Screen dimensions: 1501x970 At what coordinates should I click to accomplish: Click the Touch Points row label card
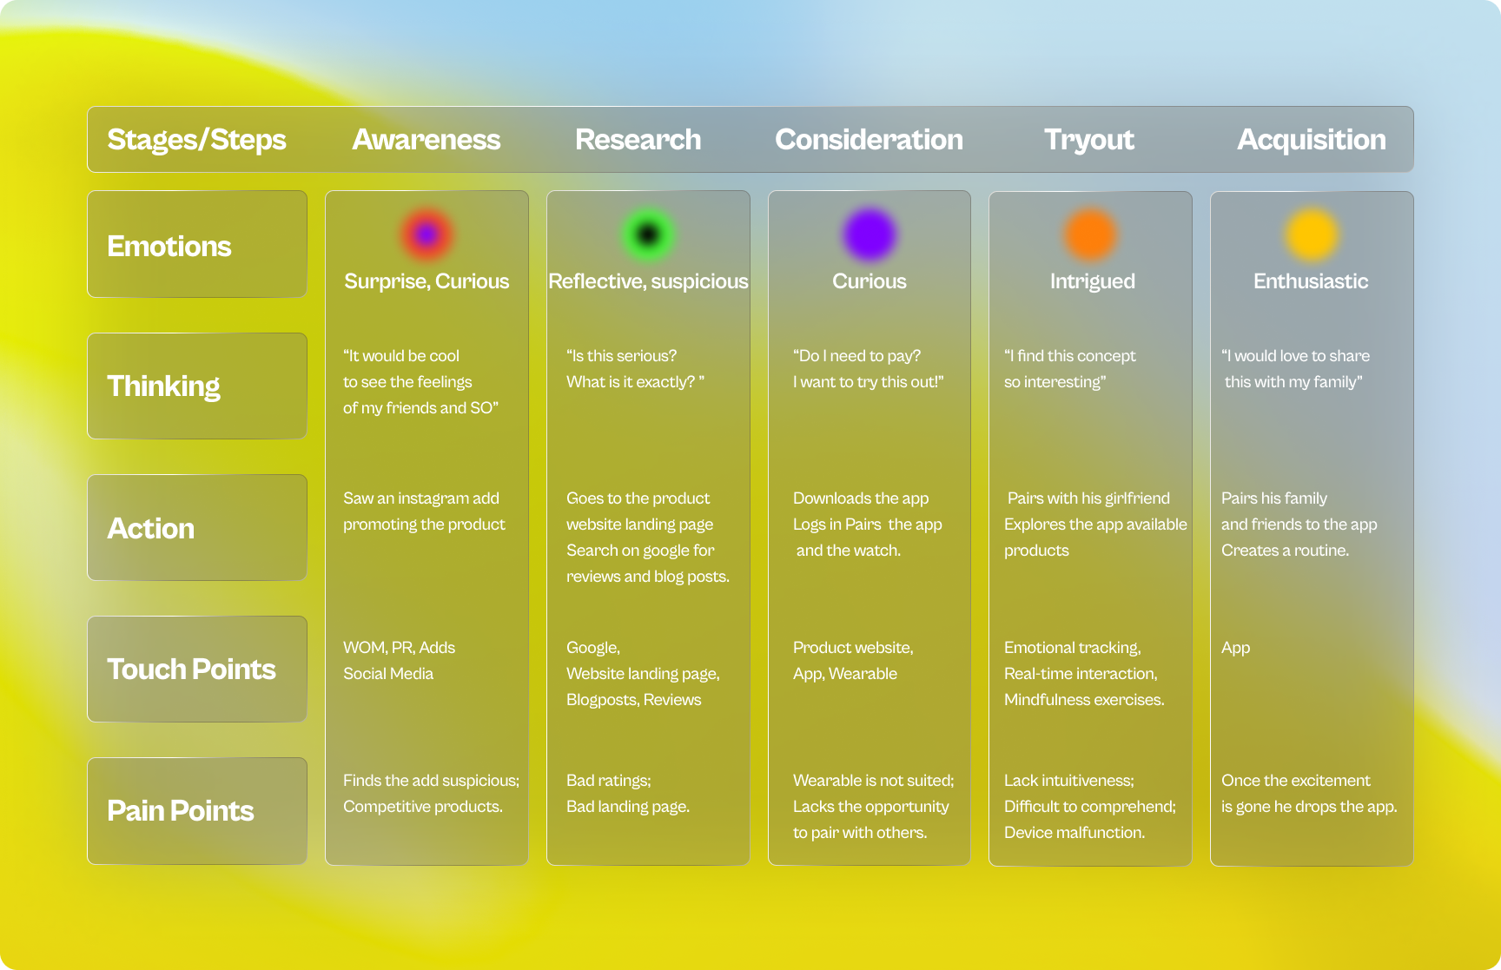197,669
